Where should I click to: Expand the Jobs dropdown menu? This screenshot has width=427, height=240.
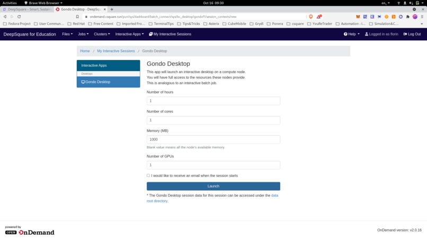83,34
